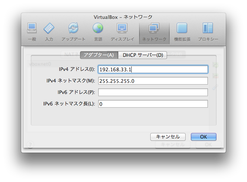
Task: Click the キャンセル button in the sheet
Action: [x=168, y=137]
